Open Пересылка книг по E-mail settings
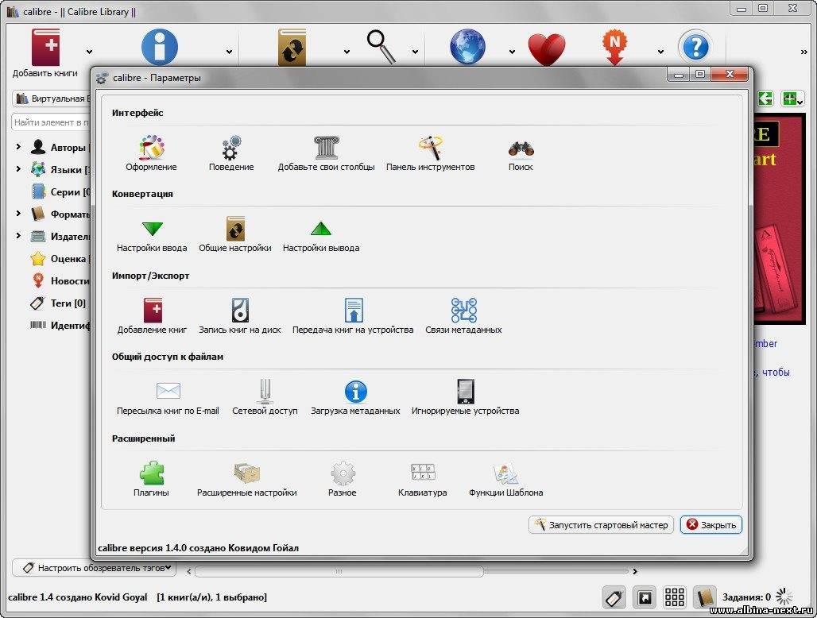Viewport: 817px width, 618px height. (168, 398)
